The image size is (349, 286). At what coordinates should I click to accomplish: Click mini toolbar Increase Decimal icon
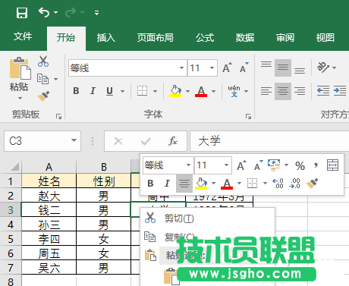278,184
